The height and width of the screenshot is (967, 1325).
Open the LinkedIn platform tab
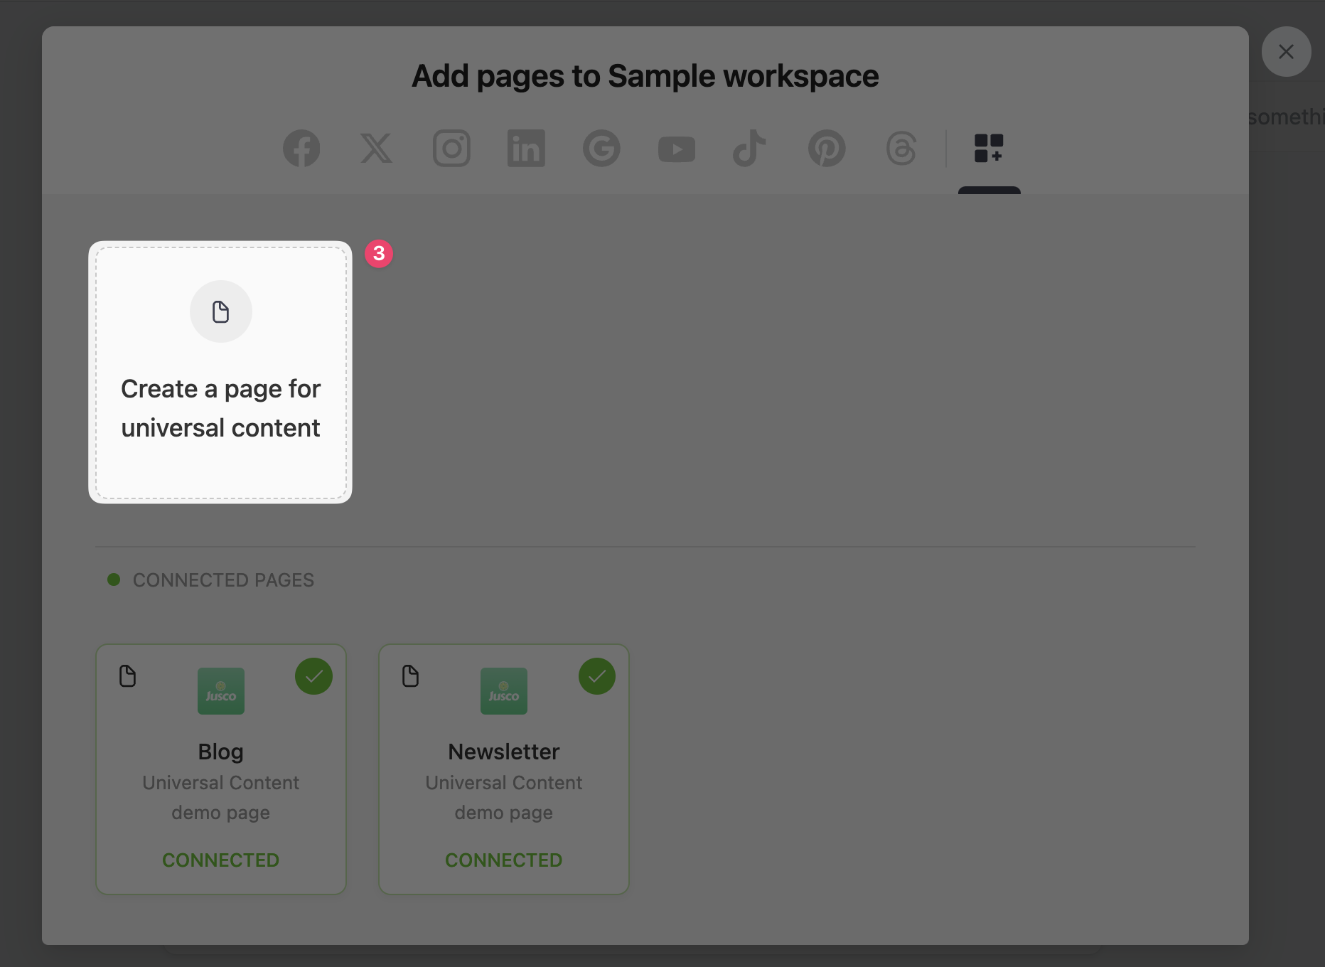[x=526, y=149]
